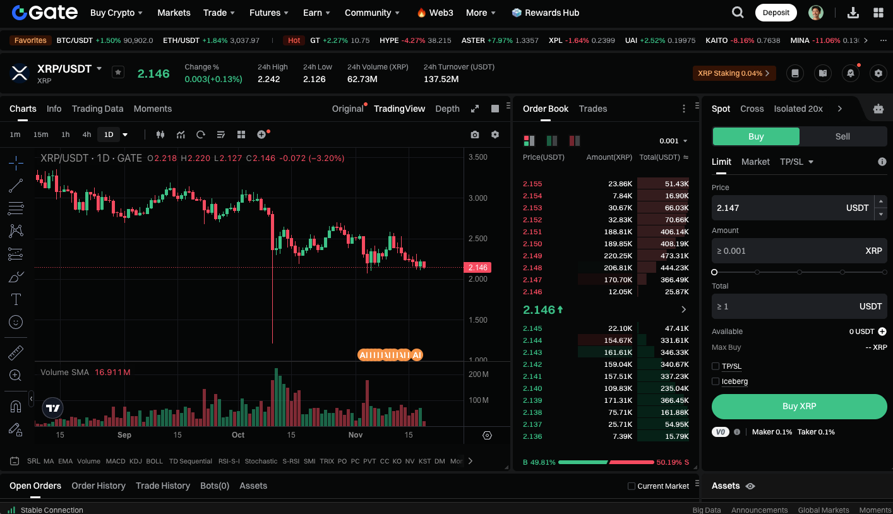Image resolution: width=893 pixels, height=514 pixels.
Task: Open the 0.001 price precision dropdown
Action: [673, 141]
